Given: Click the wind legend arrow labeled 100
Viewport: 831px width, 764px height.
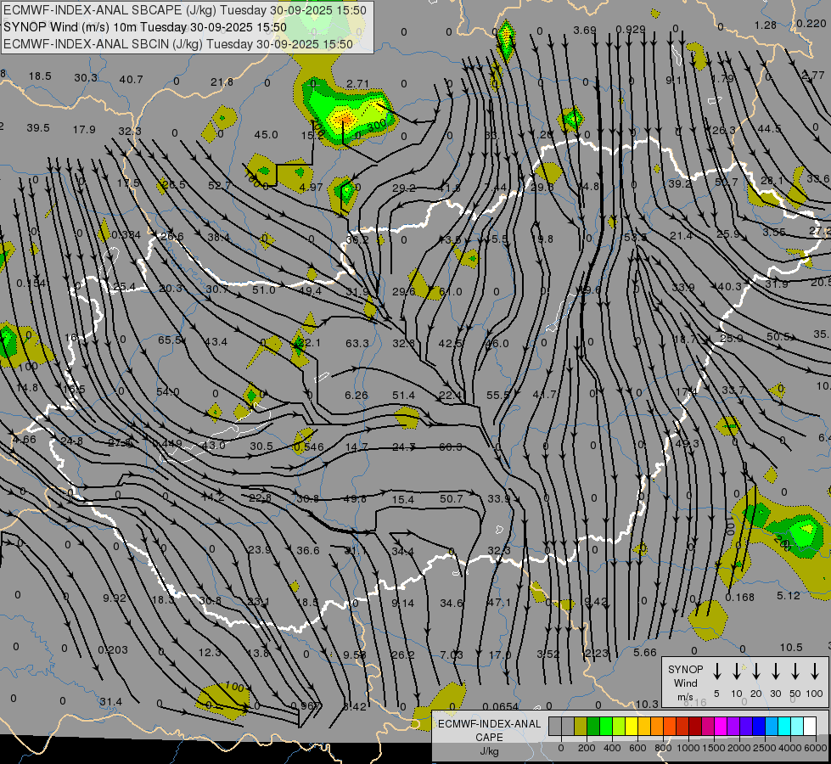Looking at the screenshot, I should (815, 671).
